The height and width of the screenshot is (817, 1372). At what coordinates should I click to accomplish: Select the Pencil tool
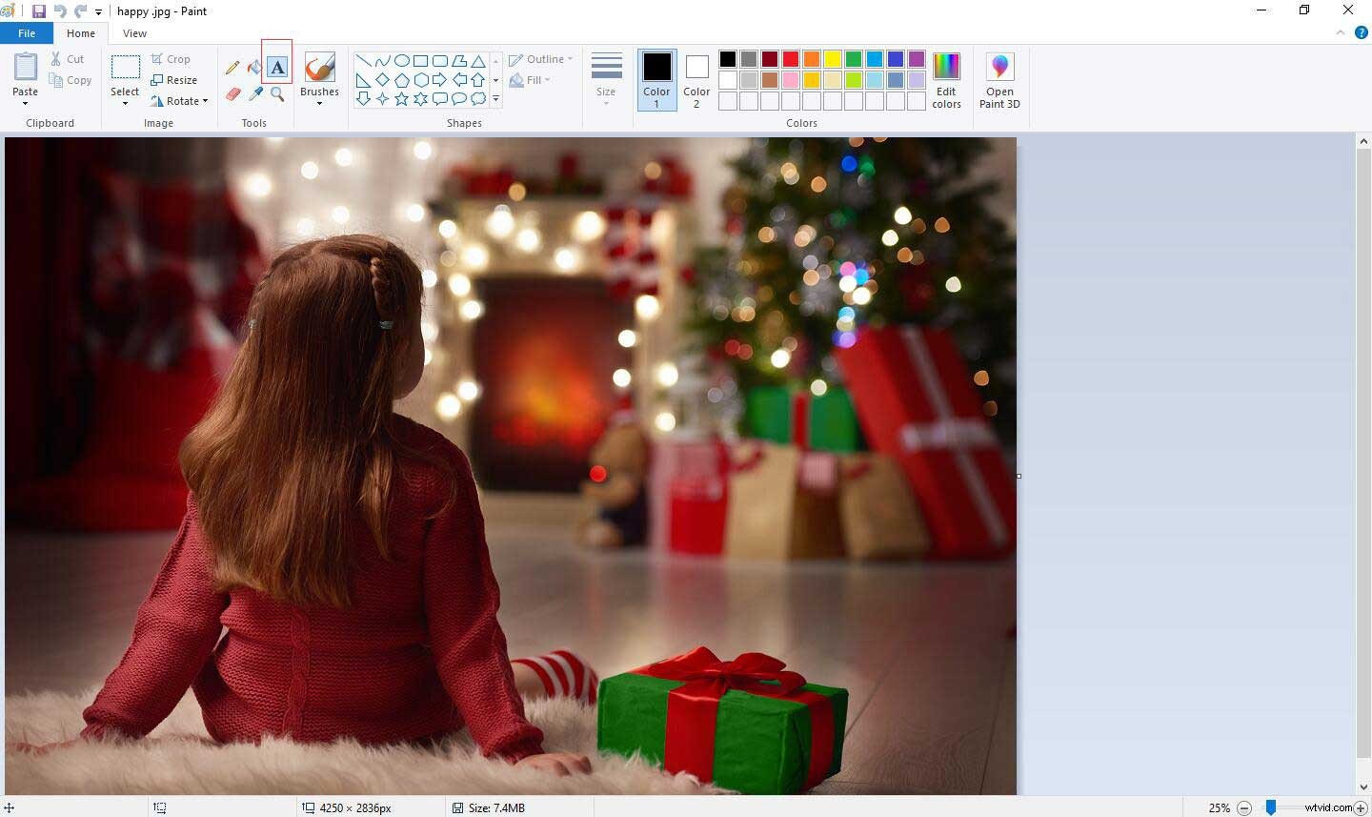[232, 67]
